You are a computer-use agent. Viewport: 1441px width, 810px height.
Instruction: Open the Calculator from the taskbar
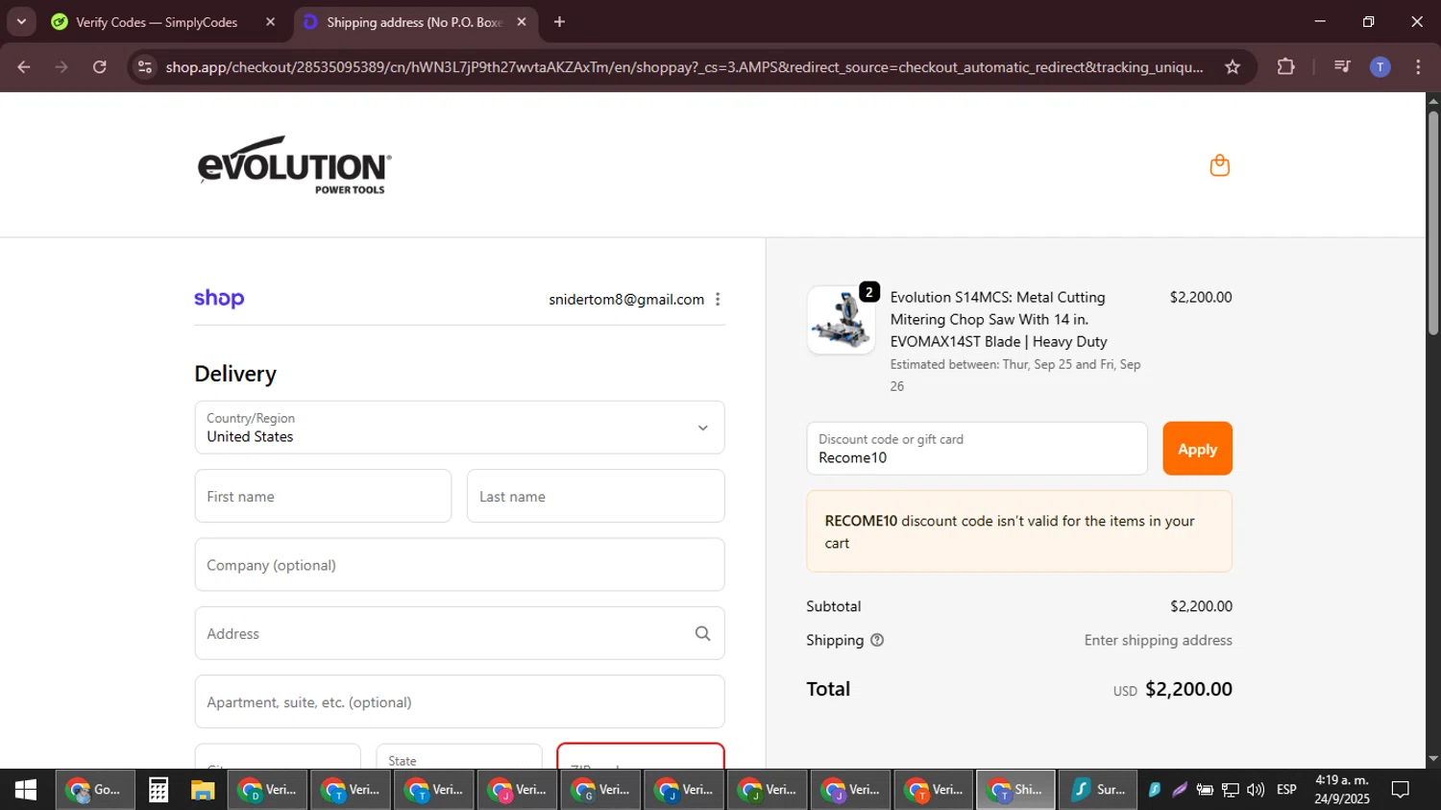pos(159,790)
